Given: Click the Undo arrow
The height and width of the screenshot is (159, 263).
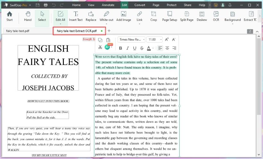Looking at the screenshot, I should pos(54,5).
